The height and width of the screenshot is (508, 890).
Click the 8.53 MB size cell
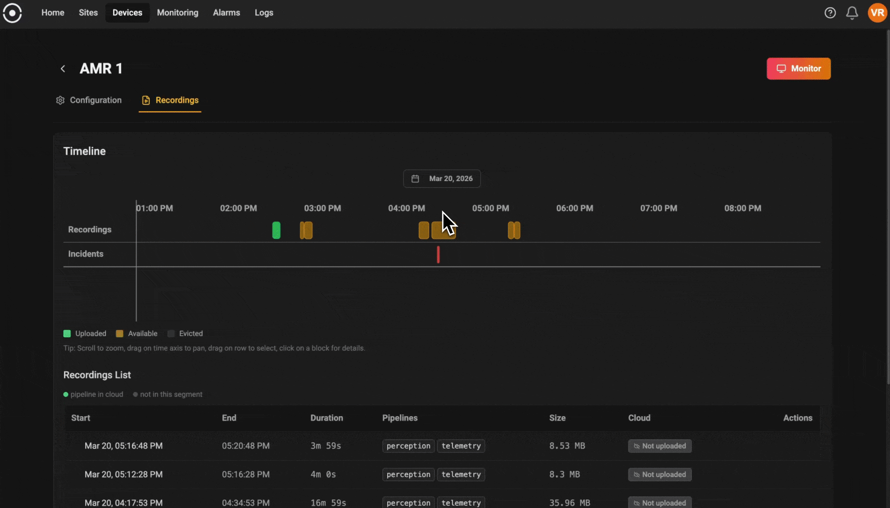tap(567, 446)
